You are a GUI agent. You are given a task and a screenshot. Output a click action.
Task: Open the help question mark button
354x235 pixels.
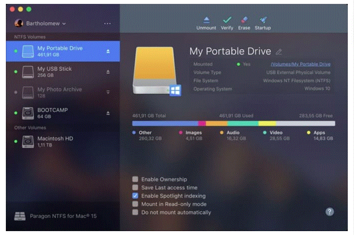329,212
